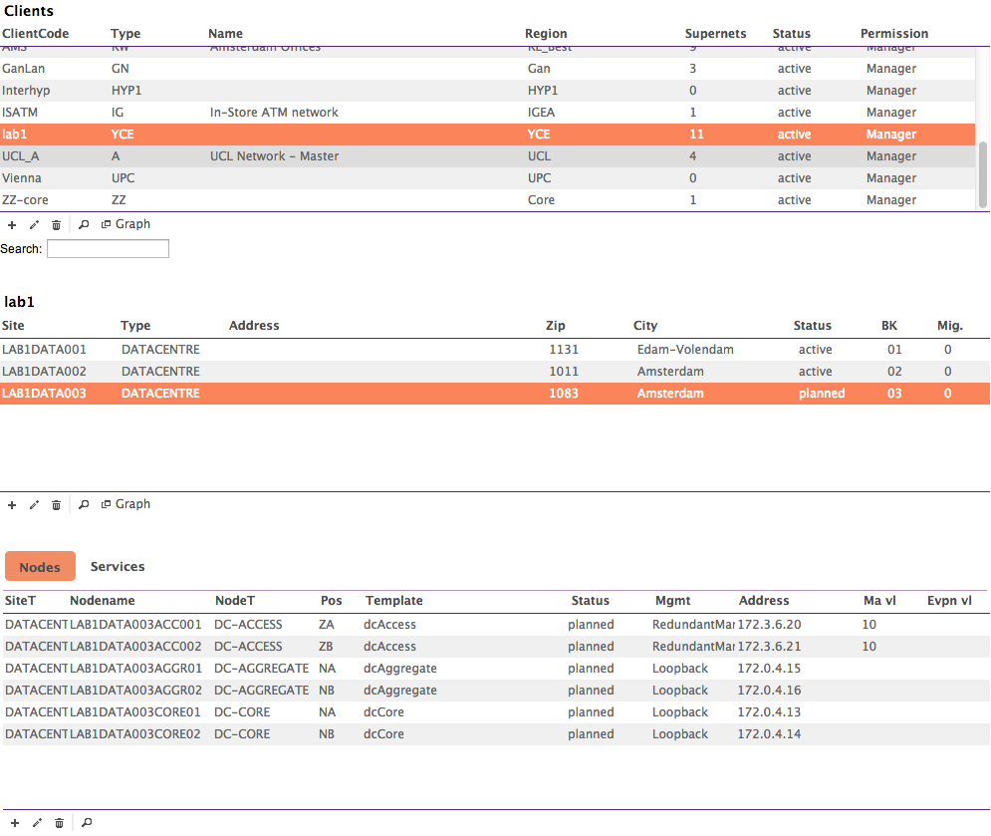This screenshot has height=836, width=991.
Task: Click the Clients table vertical scrollbar
Action: point(983,173)
